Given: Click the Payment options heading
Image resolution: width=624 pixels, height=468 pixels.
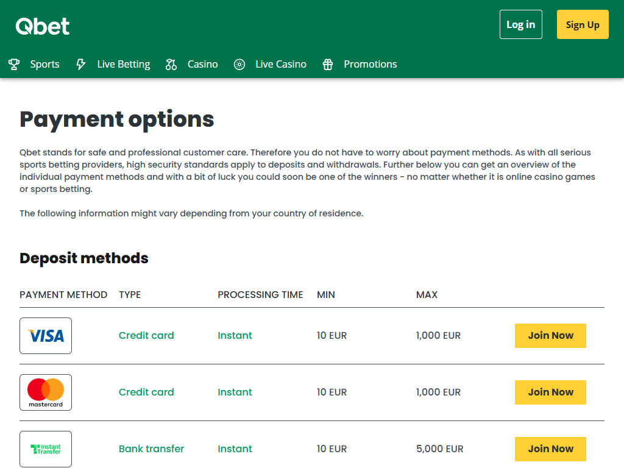Looking at the screenshot, I should (116, 119).
